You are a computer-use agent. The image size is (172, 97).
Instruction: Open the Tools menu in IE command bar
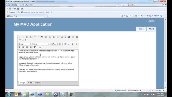point(156,16)
